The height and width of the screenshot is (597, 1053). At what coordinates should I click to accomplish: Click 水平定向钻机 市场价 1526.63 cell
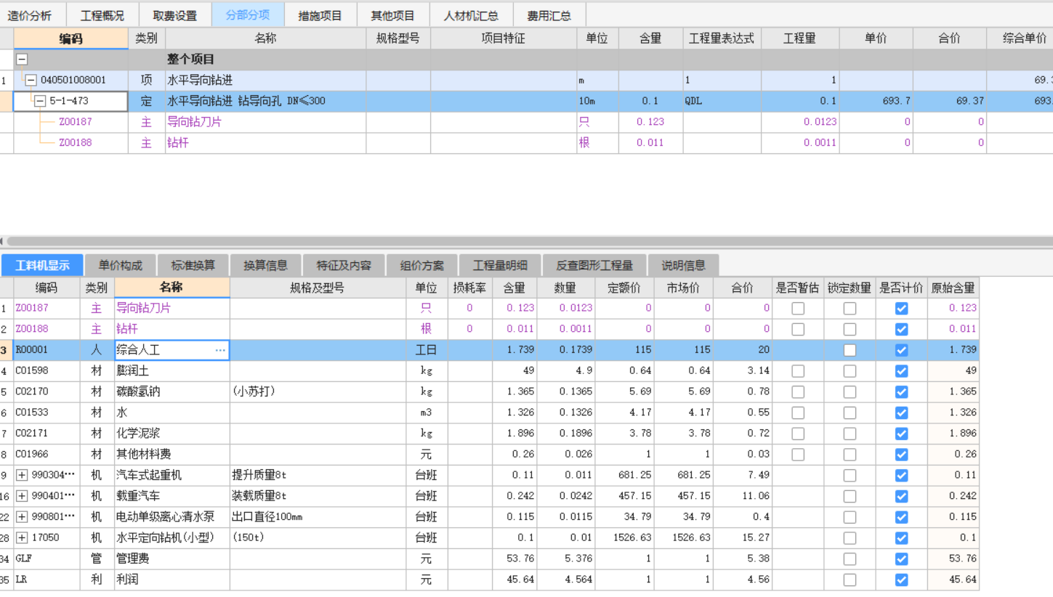tap(683, 538)
